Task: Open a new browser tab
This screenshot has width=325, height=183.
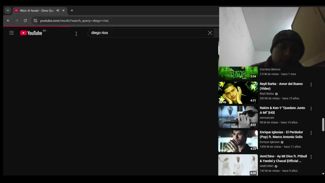Action: [72, 10]
